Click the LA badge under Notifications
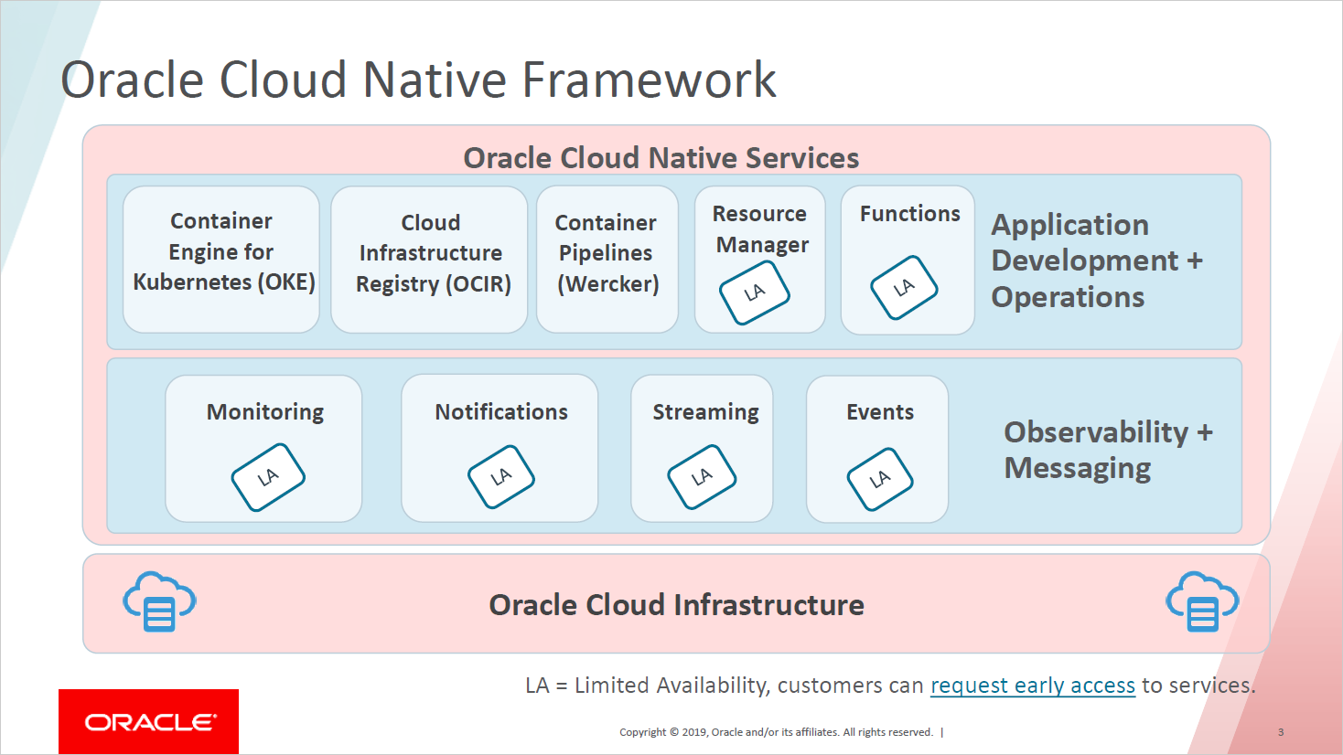This screenshot has width=1343, height=755. pos(501,477)
